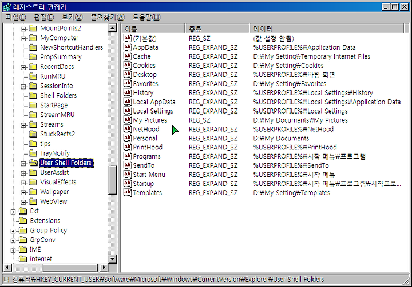412x287 pixels.
Task: Select the NewShortcutHandlers tree item
Action: [x=72, y=47]
